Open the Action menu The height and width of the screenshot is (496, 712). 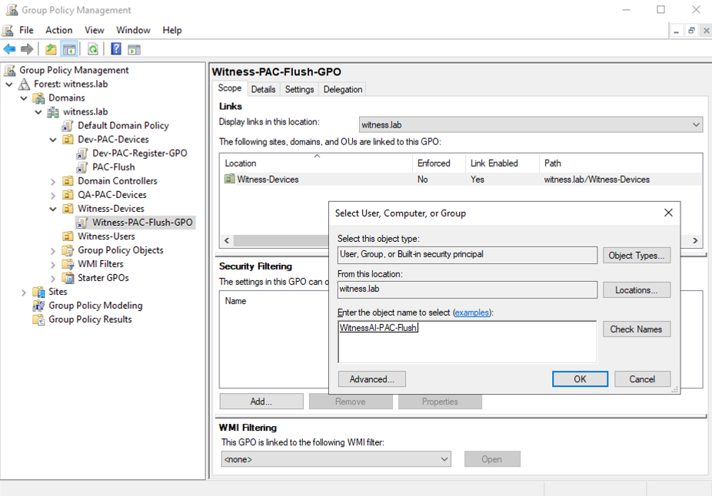[x=59, y=31]
